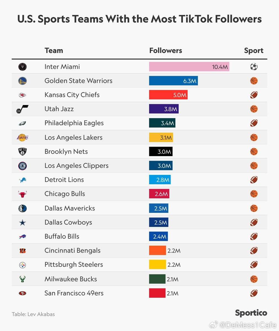This screenshot has height=331, width=279.
Task: Click the Sport column header
Action: coord(254,50)
